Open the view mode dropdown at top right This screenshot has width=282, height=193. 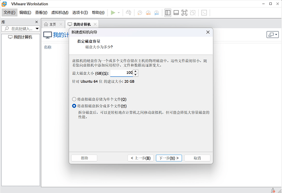point(273,34)
